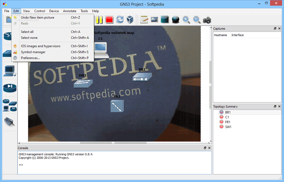This screenshot has width=284, height=182.
Task: Open the Device menu
Action: click(54, 11)
